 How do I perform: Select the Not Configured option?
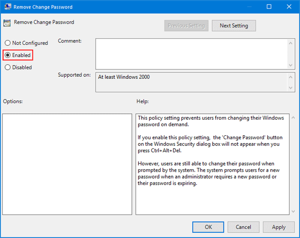(7, 43)
